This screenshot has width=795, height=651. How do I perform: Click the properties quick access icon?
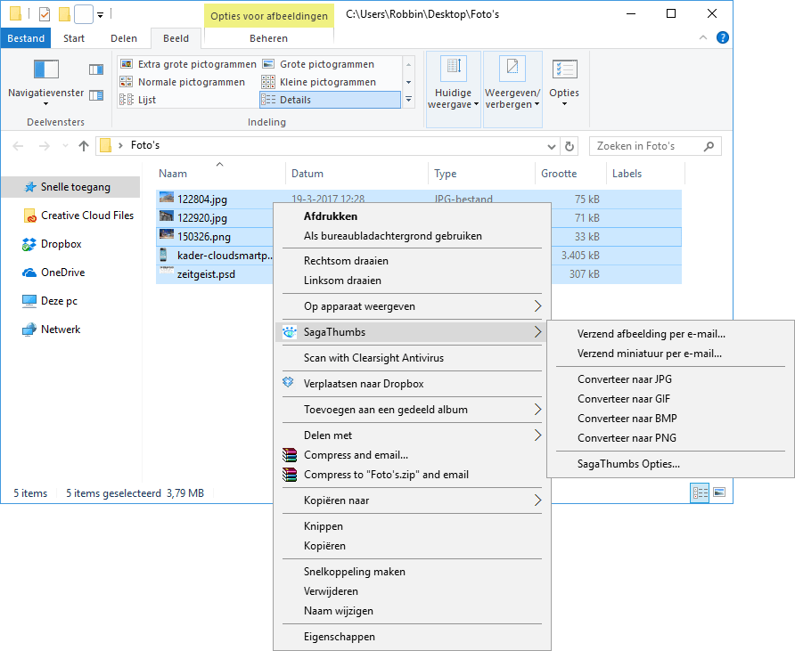click(45, 14)
